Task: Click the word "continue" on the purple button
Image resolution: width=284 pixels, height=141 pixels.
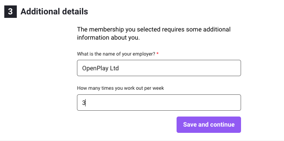Action: tap(223, 125)
